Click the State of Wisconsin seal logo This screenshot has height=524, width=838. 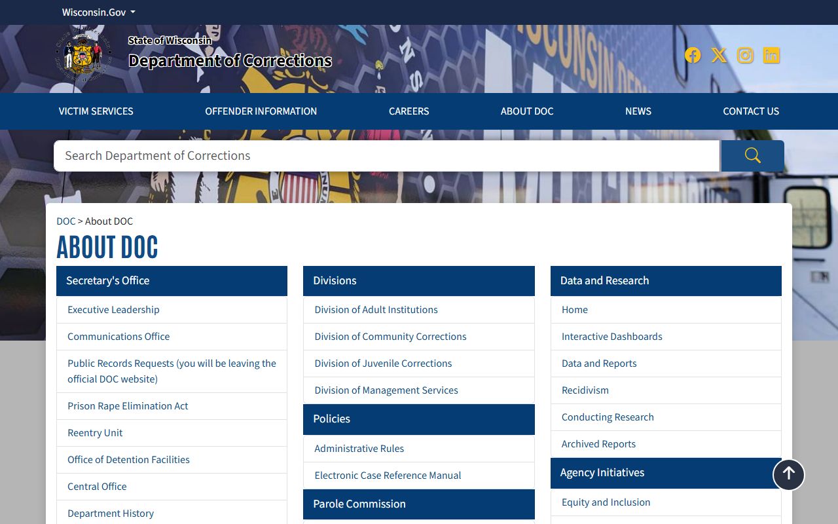point(83,56)
